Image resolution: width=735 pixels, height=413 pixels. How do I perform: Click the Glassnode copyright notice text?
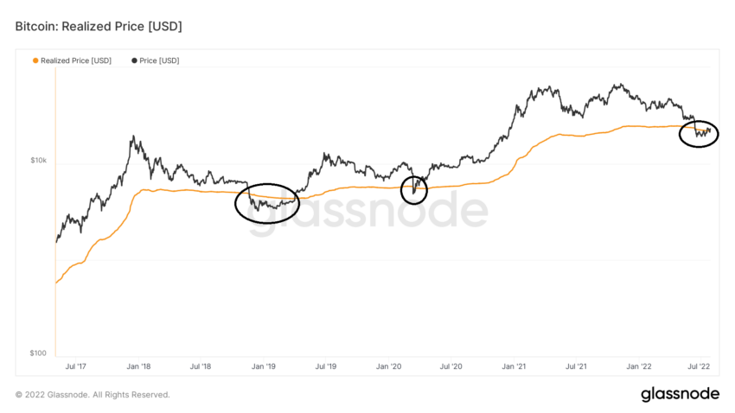93,395
